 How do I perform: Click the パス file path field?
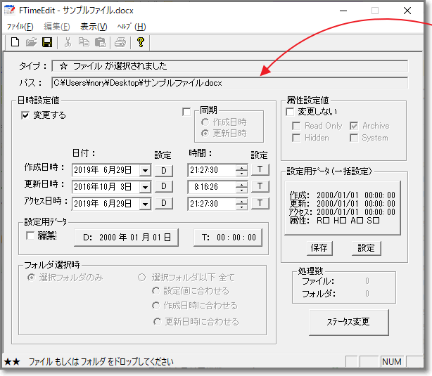coord(229,83)
